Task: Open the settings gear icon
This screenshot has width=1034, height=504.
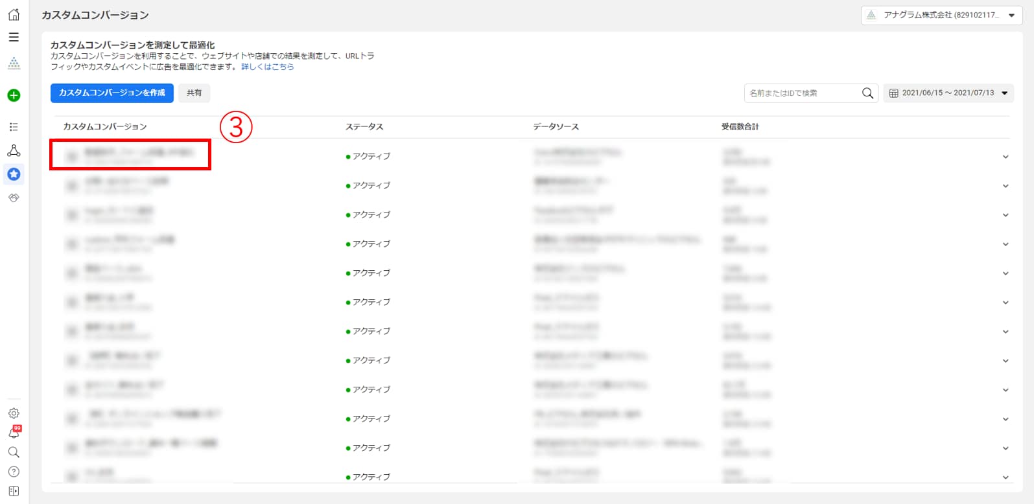Action: pos(14,413)
